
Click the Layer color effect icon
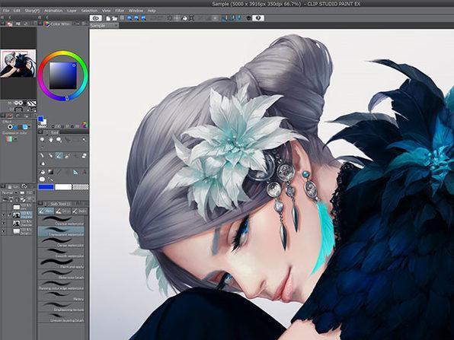click(x=25, y=127)
